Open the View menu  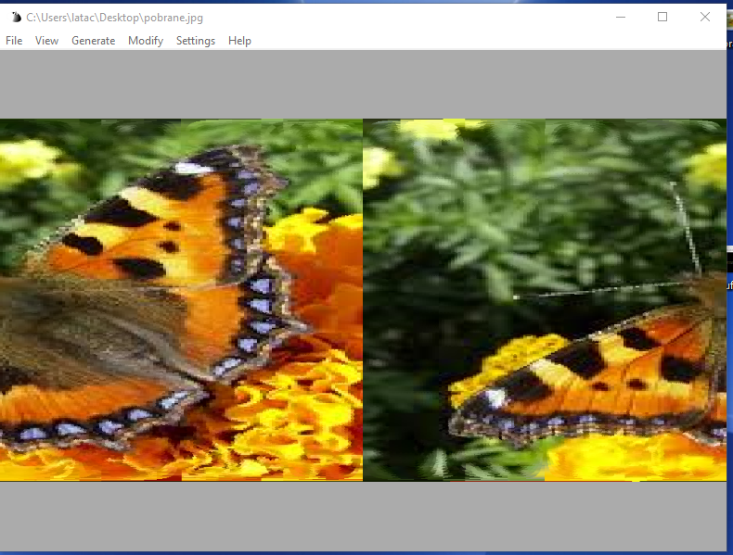pos(46,41)
